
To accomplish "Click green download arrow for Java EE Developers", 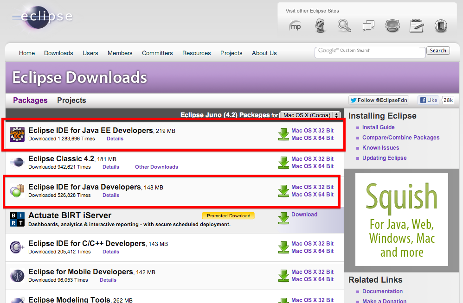I will [x=283, y=134].
